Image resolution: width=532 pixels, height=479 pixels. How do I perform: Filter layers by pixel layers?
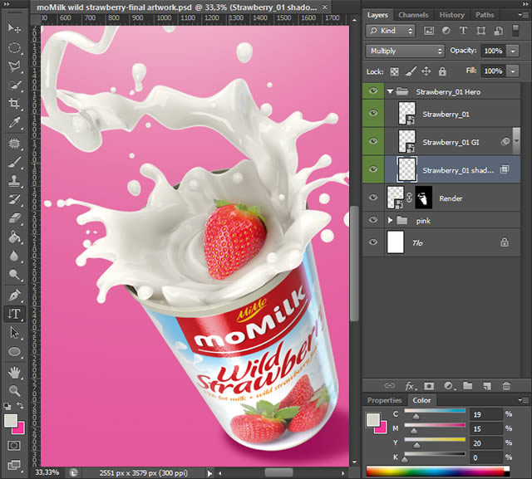[x=429, y=31]
